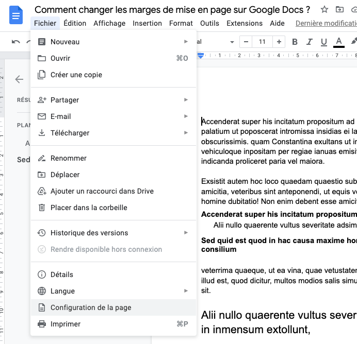Viewport: 357px width, 344px height.
Task: Click the move-to-folder icon beside title
Action: coord(339,10)
